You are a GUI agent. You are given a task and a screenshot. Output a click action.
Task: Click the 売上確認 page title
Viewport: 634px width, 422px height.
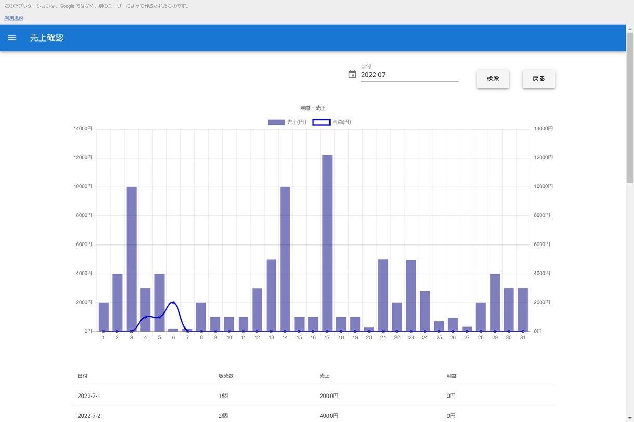coord(47,38)
